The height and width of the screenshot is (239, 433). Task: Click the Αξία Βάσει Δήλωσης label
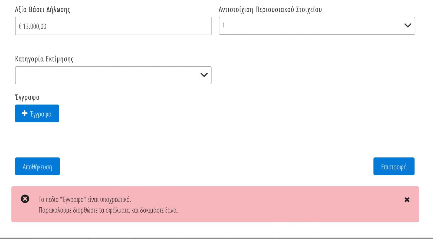[42, 10]
